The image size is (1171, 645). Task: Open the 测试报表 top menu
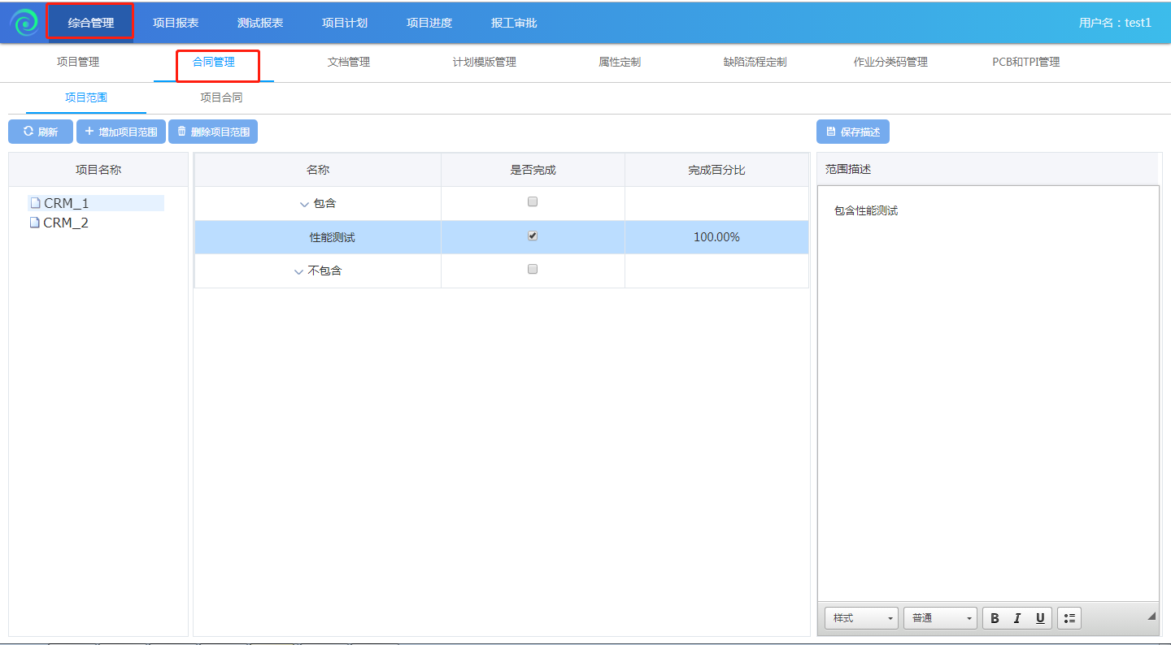tap(260, 23)
